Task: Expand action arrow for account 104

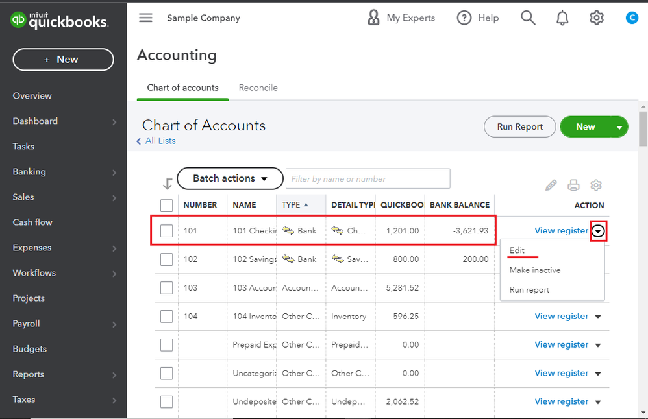Action: pos(598,317)
